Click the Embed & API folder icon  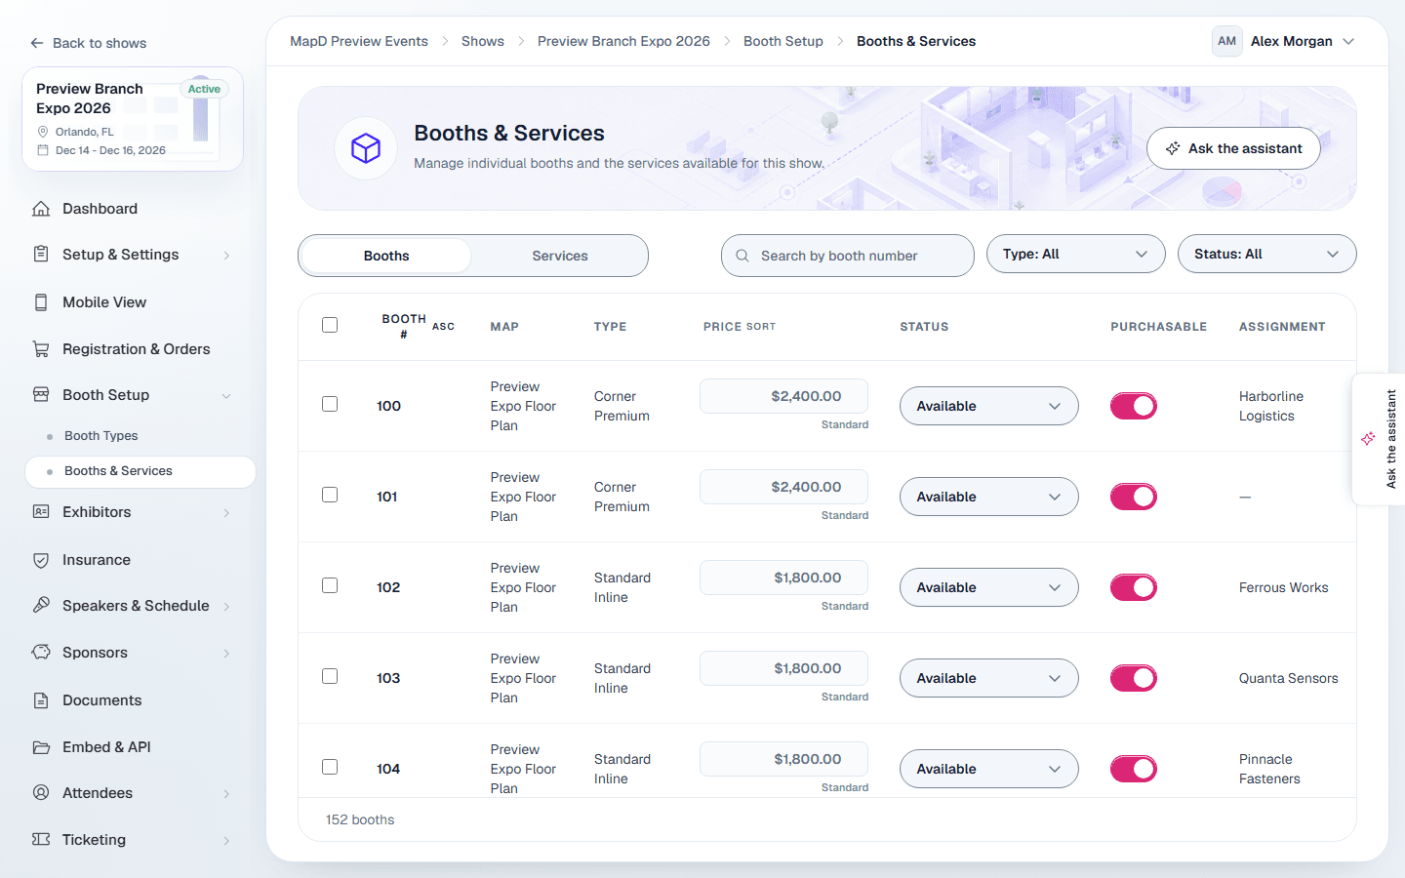coord(41,747)
